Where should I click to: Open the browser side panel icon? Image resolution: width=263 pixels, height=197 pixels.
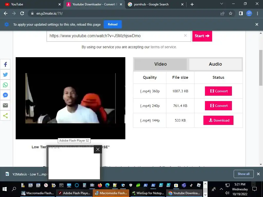tap(241, 13)
